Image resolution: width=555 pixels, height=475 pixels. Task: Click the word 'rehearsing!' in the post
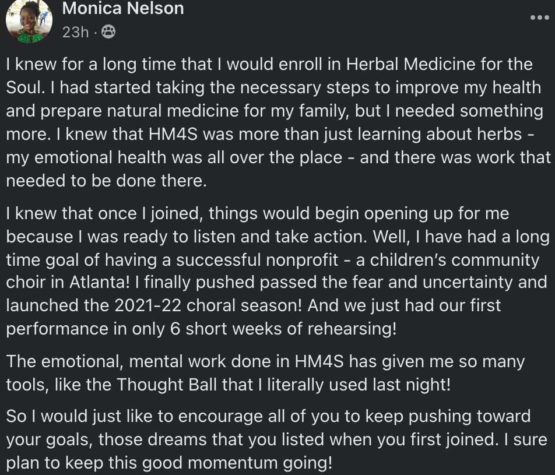click(x=352, y=329)
